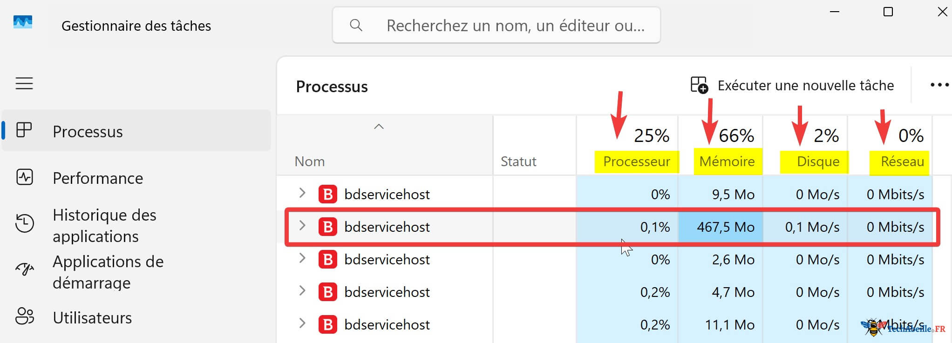Open the Processus tab in sidebar

click(136, 131)
